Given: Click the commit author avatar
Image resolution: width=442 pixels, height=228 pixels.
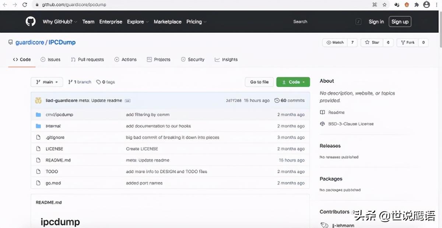Looking at the screenshot, I should (38, 100).
